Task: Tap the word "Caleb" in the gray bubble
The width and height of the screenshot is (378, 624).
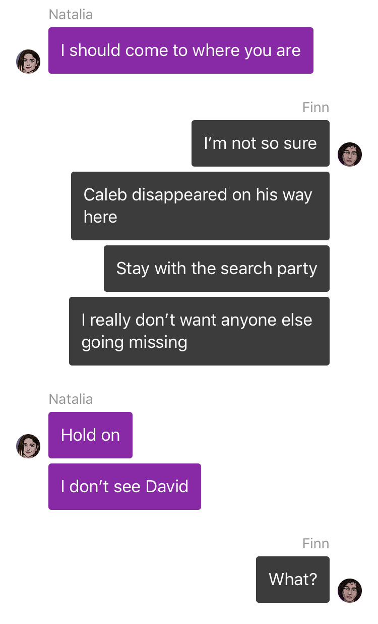Action: click(x=105, y=195)
